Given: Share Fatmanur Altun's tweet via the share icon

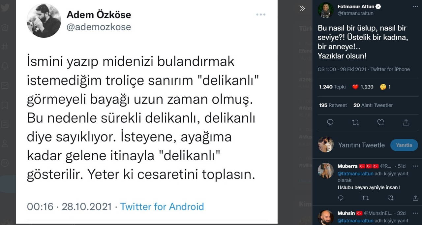Looking at the screenshot, I should [x=406, y=122].
